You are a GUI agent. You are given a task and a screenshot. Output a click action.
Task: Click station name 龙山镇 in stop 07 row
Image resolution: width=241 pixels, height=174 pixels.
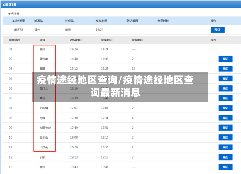(44, 108)
